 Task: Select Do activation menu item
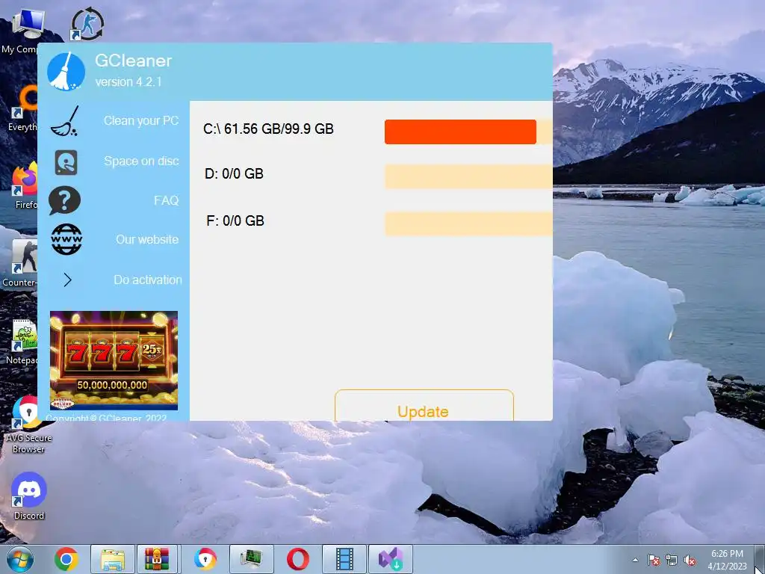148,280
